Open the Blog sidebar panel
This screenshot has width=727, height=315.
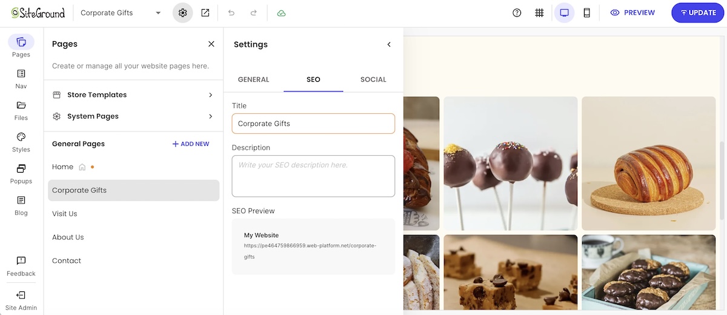point(21,205)
